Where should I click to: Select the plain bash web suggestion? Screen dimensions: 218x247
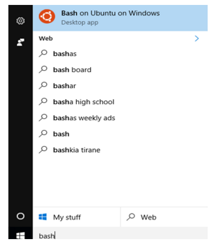pos(120,134)
